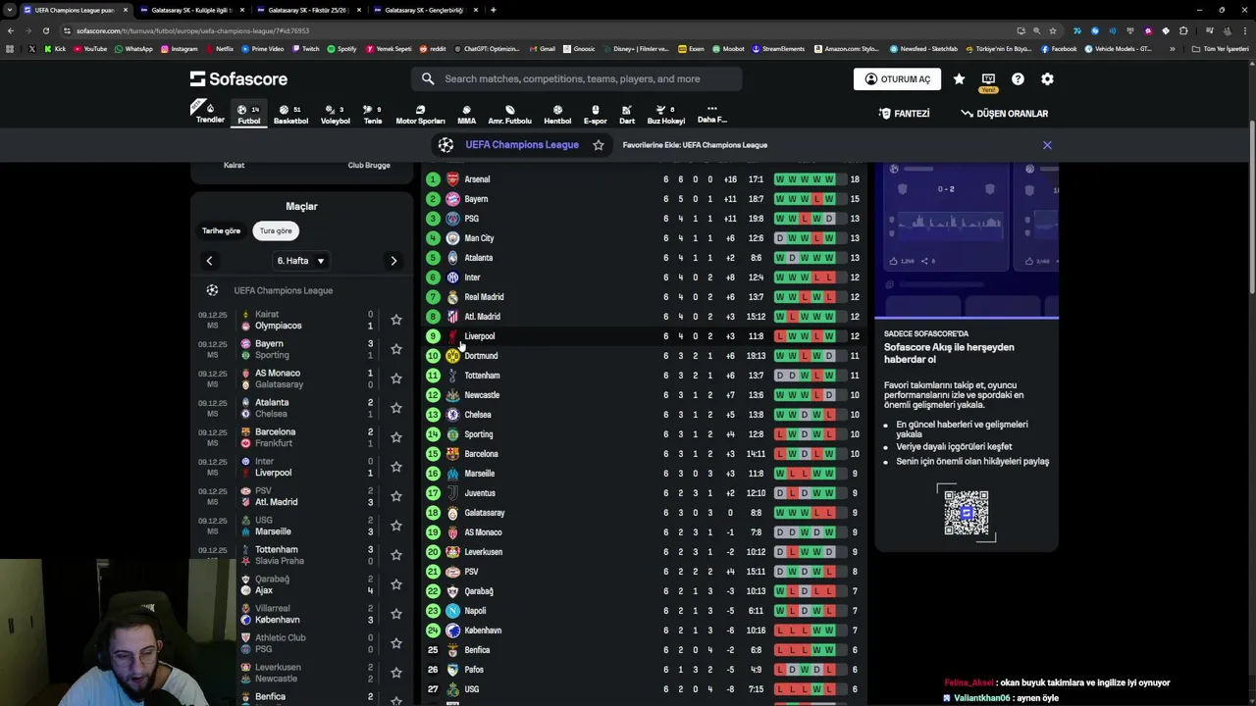Image resolution: width=1256 pixels, height=706 pixels.
Task: Open Buz Hokeyi sport tab
Action: click(x=665, y=115)
